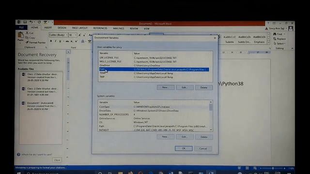Apply strikethrough with the abc icon
This screenshot has width=310, height=174.
[67, 41]
